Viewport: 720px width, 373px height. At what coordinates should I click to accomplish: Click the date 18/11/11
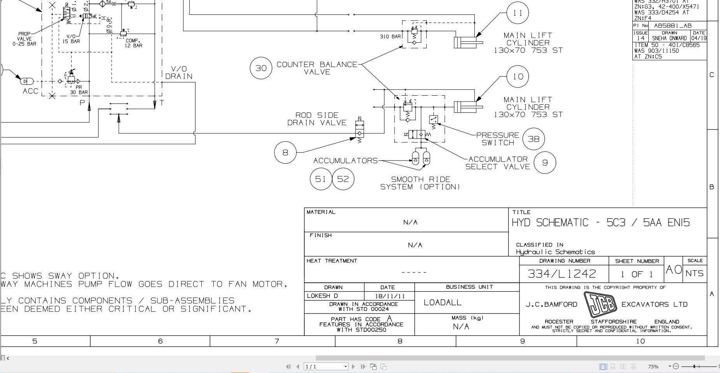pyautogui.click(x=389, y=296)
